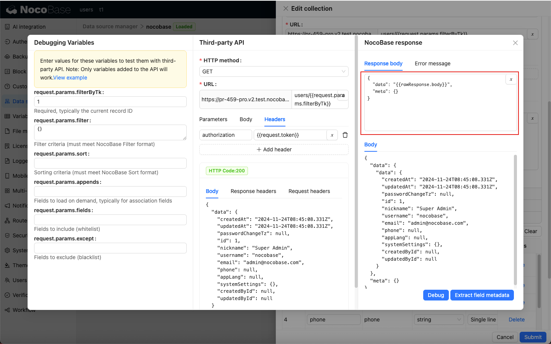Click the NocoBase logo
Screen dimensions: 551x344
coord(38,10)
